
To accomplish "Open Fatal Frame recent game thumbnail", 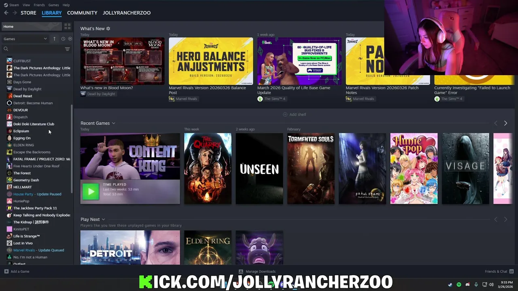I will [362, 169].
